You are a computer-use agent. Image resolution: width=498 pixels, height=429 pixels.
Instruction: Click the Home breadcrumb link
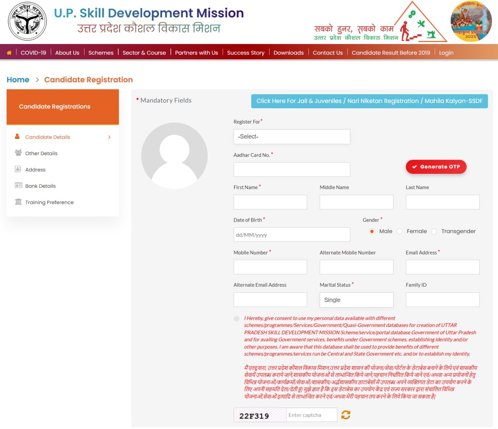18,80
